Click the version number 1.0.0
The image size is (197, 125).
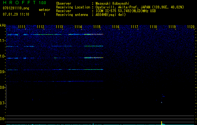tap(43, 2)
